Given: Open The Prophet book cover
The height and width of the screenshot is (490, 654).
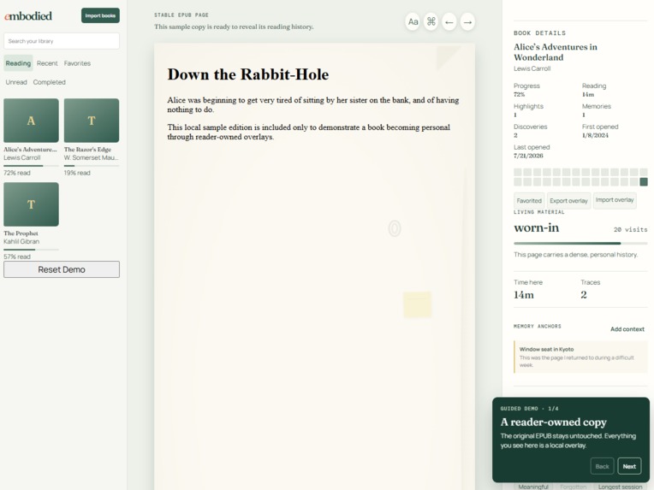Looking at the screenshot, I should [x=32, y=204].
